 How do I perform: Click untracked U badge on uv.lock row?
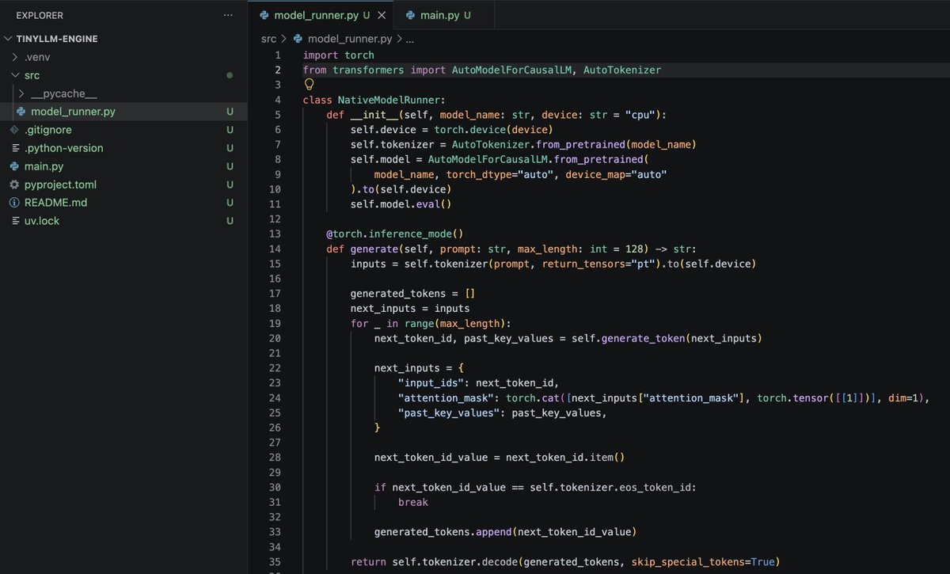(x=230, y=221)
